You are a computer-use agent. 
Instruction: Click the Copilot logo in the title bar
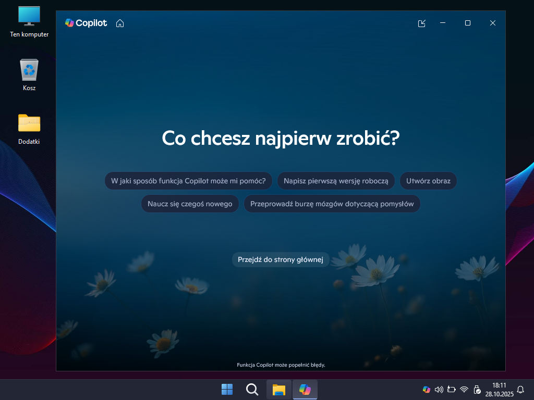(86, 23)
